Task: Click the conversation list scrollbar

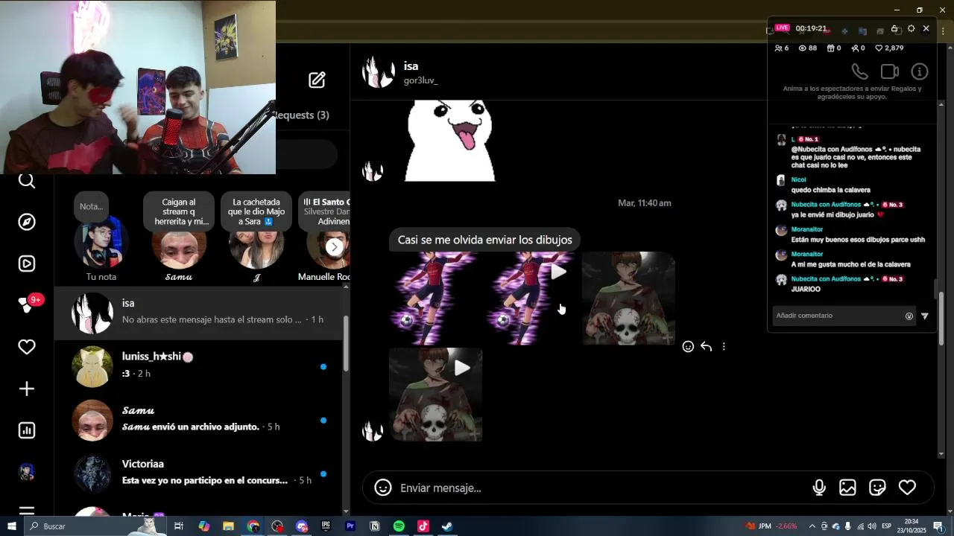Action: tap(346, 345)
